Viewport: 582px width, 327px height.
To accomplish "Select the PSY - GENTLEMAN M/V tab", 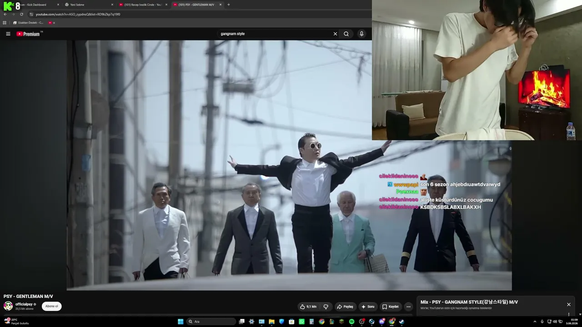I will pos(197,5).
